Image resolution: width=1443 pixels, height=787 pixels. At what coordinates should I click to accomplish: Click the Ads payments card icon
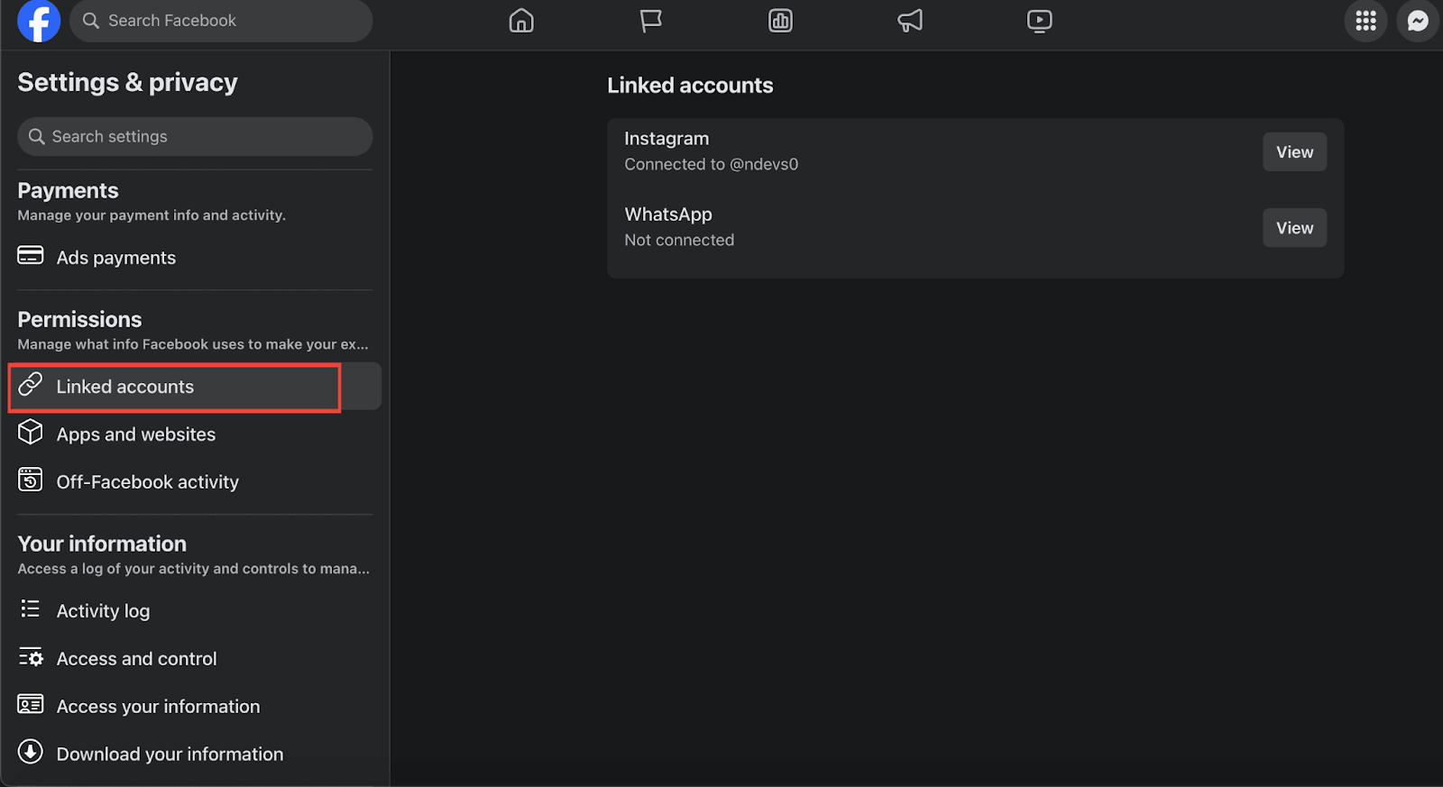(x=31, y=255)
